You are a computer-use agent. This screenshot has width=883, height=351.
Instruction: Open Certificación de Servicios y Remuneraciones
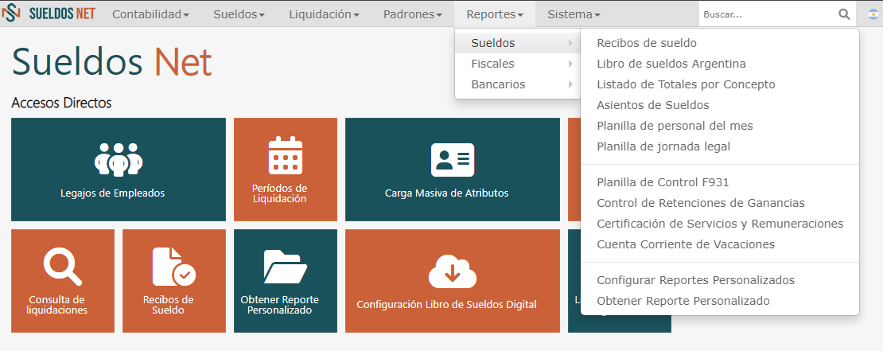pyautogui.click(x=720, y=224)
